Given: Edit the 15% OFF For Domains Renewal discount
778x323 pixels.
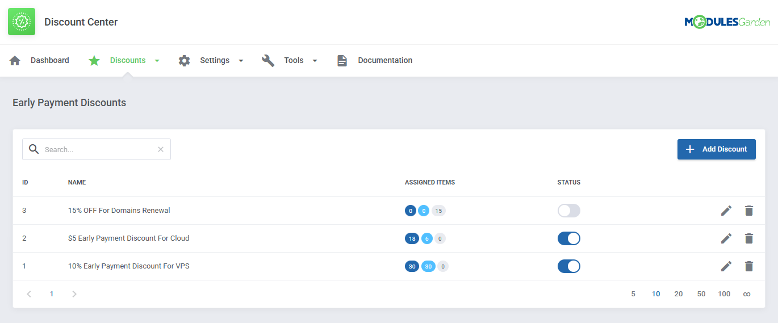Looking at the screenshot, I should pos(726,211).
